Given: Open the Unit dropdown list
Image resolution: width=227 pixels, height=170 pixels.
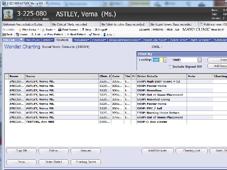Looking at the screenshot, I should tap(199, 60).
